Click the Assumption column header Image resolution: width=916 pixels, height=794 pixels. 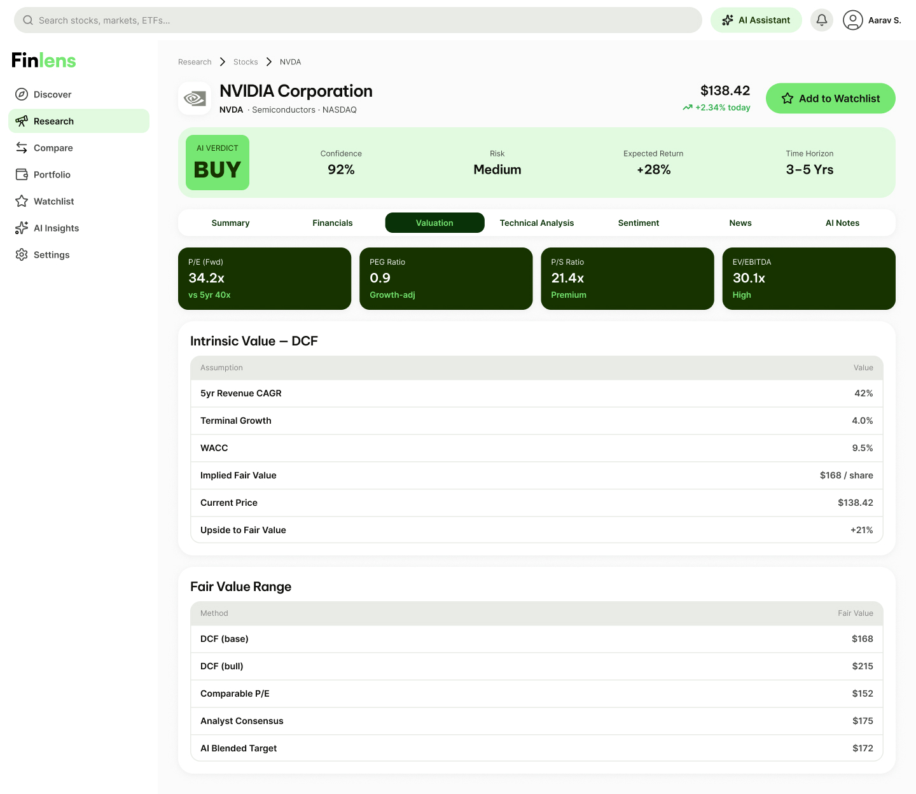point(221,368)
